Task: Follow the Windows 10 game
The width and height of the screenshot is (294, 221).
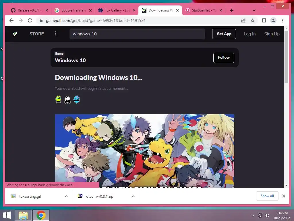Action: pyautogui.click(x=224, y=58)
